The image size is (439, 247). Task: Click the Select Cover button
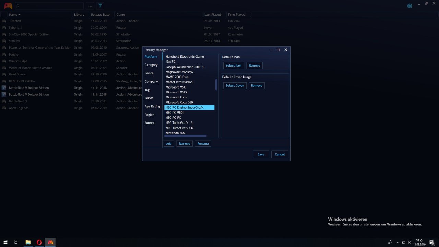[x=235, y=86]
